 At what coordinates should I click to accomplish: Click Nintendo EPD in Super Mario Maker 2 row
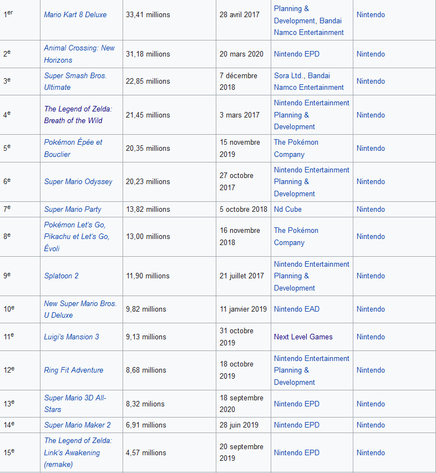(297, 425)
